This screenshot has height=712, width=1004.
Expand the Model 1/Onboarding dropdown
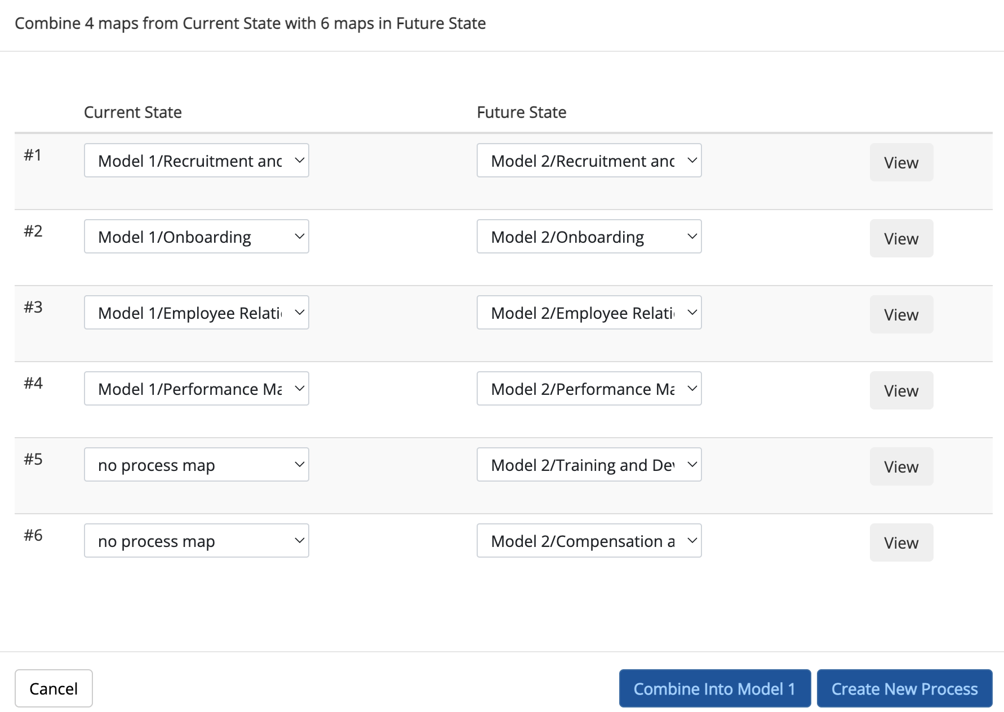click(196, 237)
